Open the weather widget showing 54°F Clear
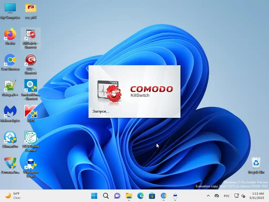This screenshot has width=269, height=202. coord(13,196)
